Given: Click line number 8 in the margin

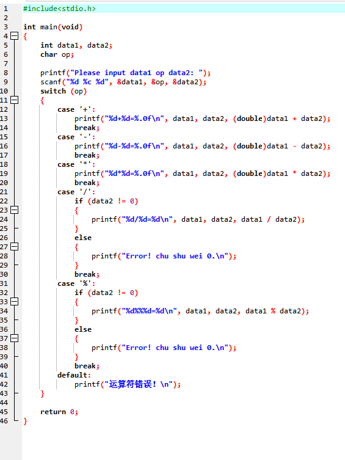Looking at the screenshot, I should point(5,73).
